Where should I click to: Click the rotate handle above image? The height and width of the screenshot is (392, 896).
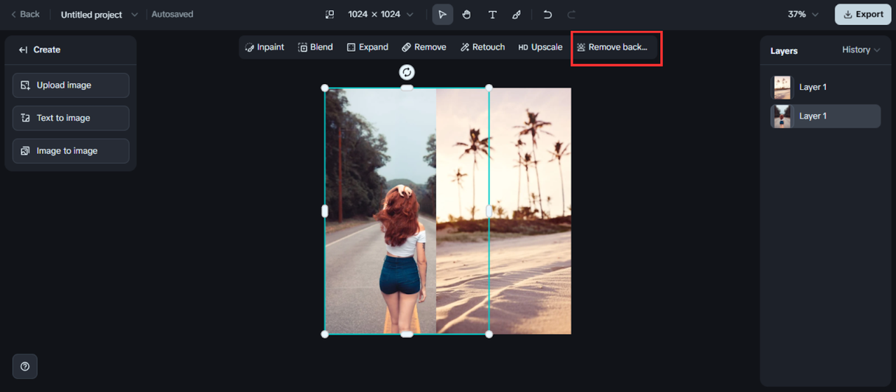coord(407,72)
